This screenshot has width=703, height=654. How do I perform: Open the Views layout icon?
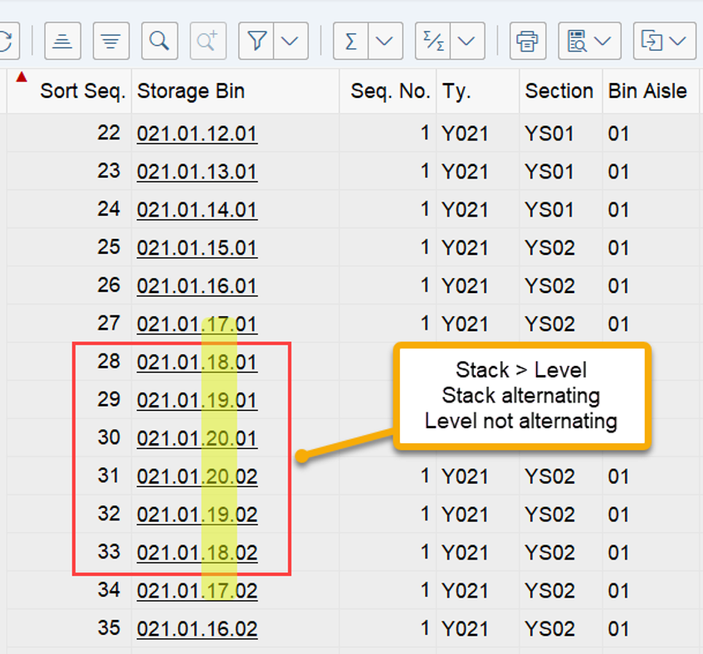click(577, 41)
